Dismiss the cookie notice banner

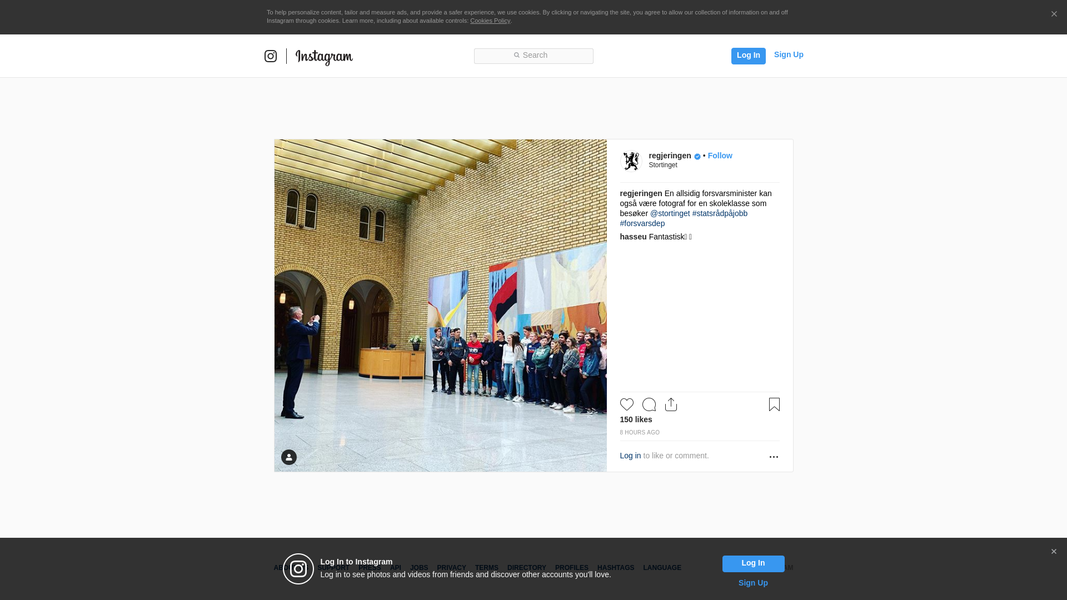(1054, 14)
